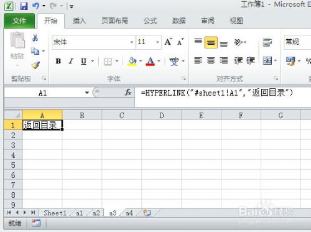The image size is (311, 232).
Task: Toggle Underline formatting
Action: [83, 61]
